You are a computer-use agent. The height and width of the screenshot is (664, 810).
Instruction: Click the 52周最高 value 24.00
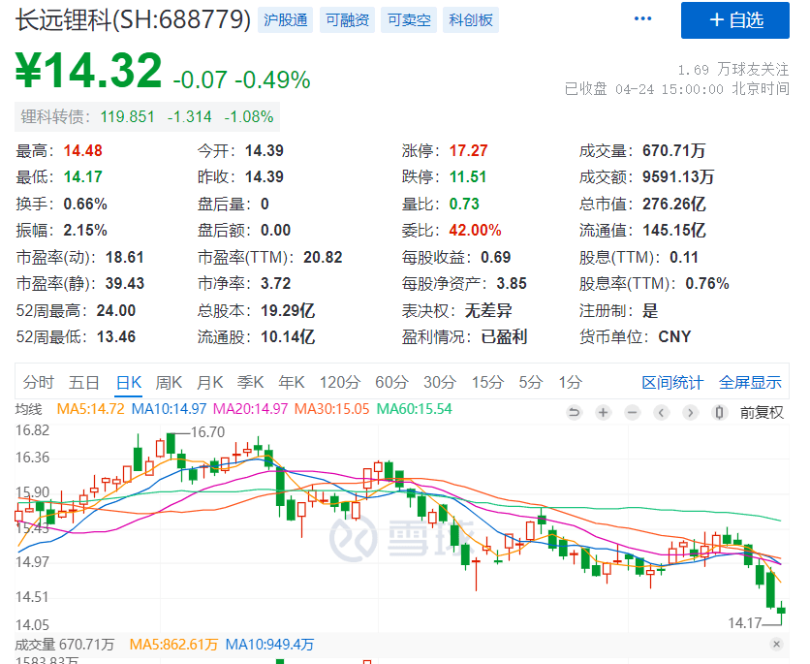point(116,310)
